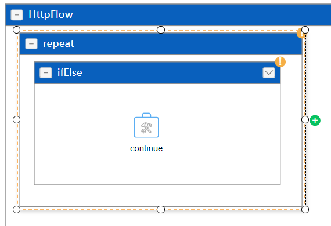Image resolution: width=331 pixels, height=226 pixels.
Task: Open the ifElse branch dropdown arrow
Action: [269, 73]
